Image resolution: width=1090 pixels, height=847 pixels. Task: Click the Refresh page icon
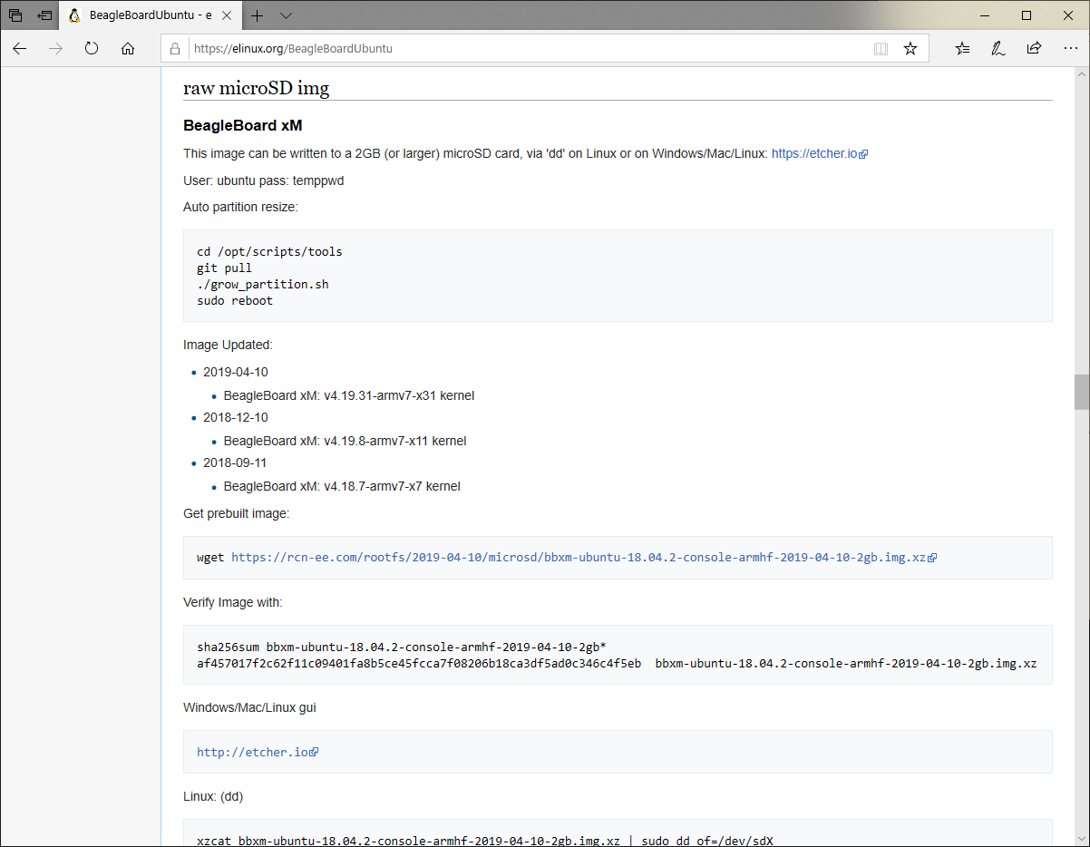coord(92,49)
